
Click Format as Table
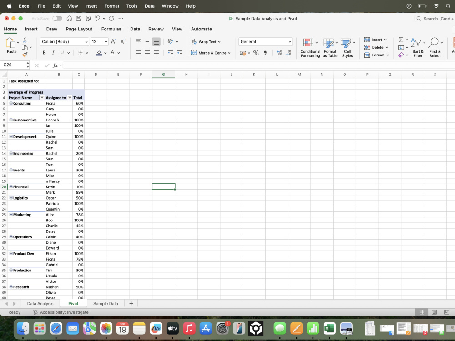coord(330,48)
